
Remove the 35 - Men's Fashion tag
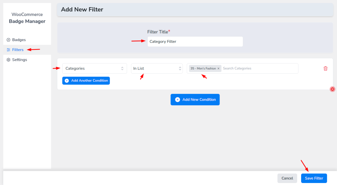coord(219,68)
